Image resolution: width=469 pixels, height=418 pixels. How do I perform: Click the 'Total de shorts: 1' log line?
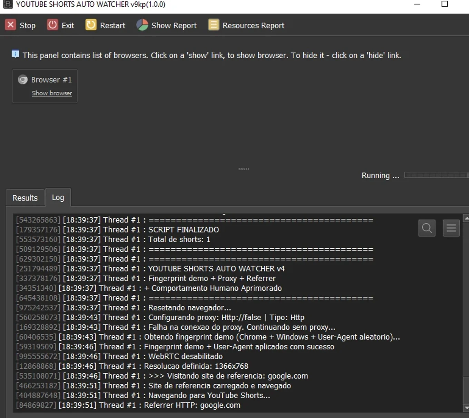(x=179, y=239)
